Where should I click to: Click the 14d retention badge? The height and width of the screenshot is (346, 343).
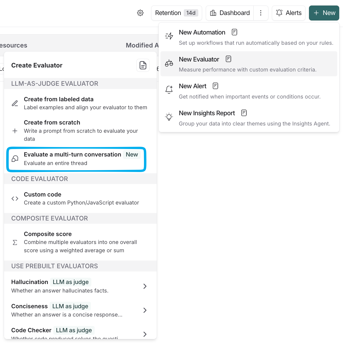(x=191, y=13)
